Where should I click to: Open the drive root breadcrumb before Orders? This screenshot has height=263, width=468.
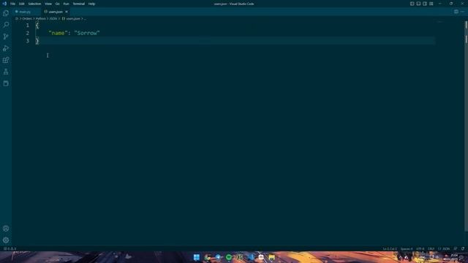17,18
